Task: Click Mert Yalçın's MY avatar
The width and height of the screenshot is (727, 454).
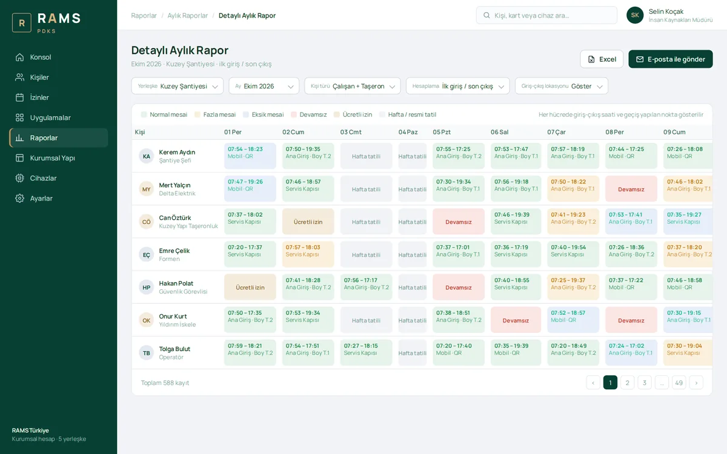Action: coord(147,189)
